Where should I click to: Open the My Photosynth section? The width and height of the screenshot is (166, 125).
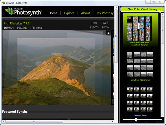click(105, 13)
